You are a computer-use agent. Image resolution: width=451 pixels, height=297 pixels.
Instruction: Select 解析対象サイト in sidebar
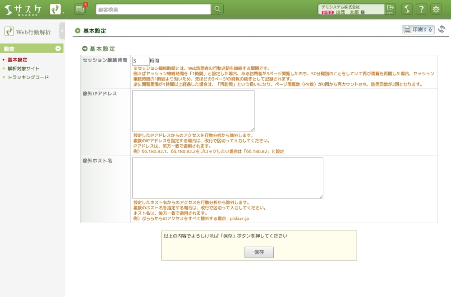coord(23,68)
